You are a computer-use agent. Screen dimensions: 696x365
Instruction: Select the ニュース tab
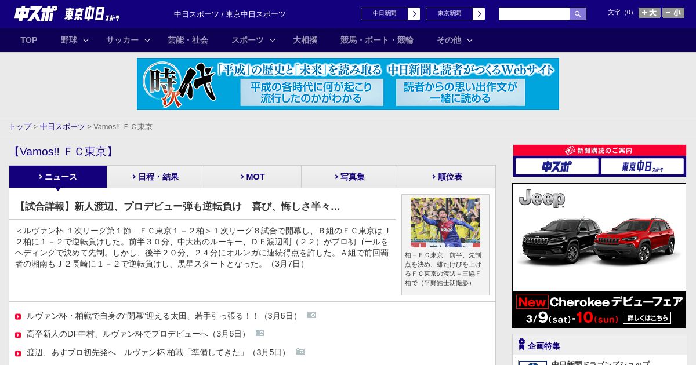pos(58,177)
